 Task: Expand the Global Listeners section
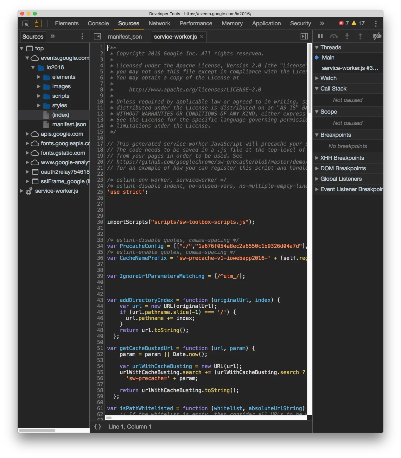[348, 179]
